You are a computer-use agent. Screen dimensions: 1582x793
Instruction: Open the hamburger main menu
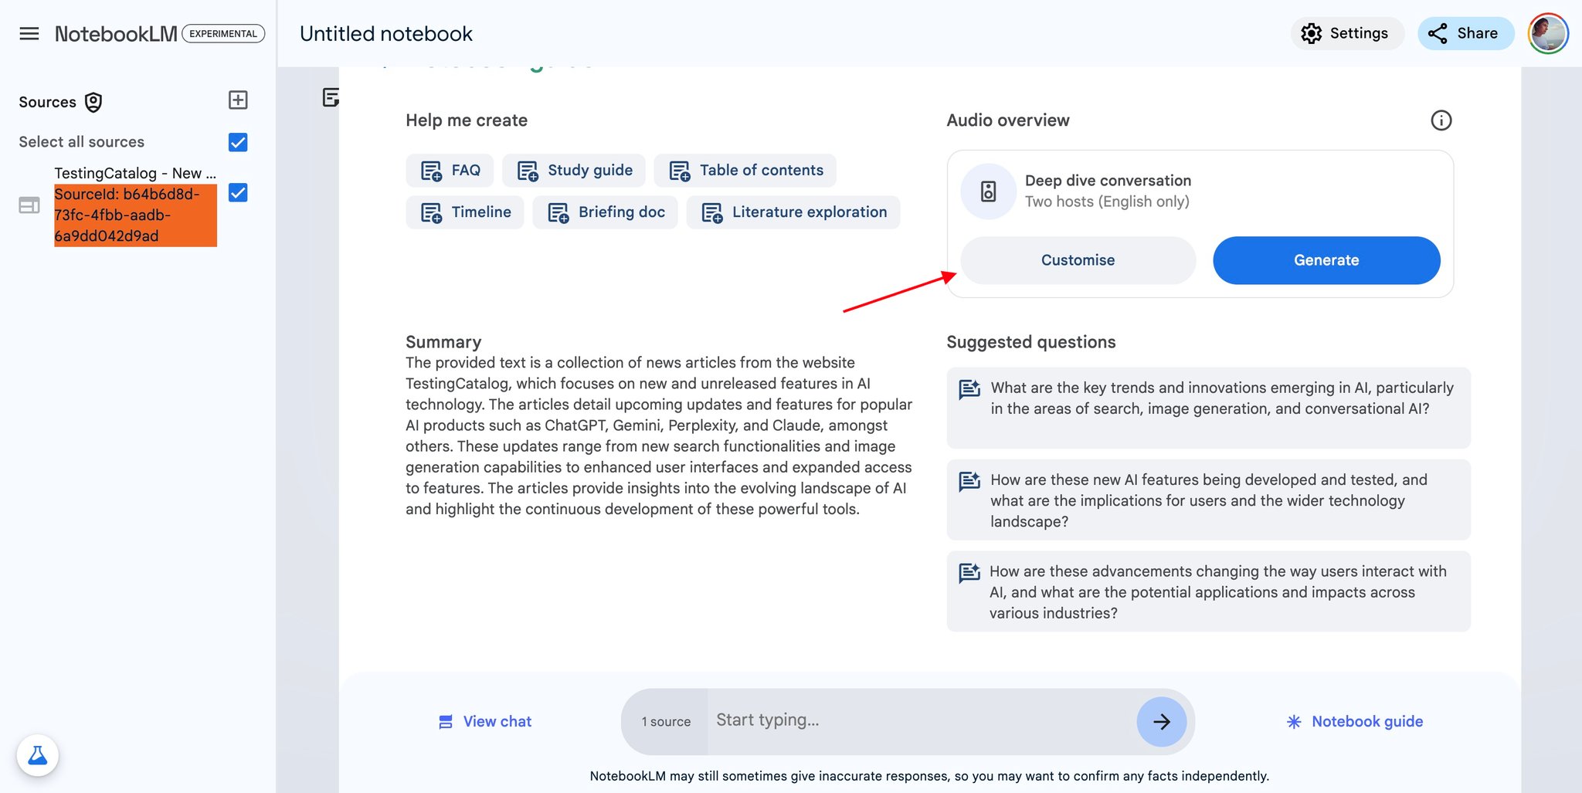29,34
